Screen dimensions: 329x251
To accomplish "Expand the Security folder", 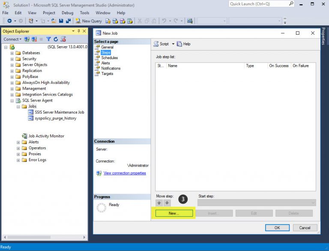I will (12, 59).
